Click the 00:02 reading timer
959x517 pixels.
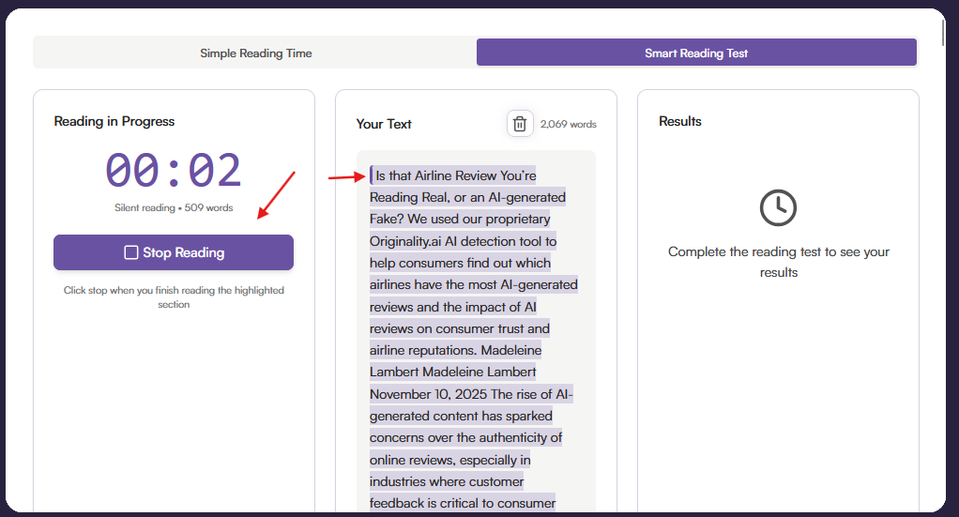click(174, 170)
